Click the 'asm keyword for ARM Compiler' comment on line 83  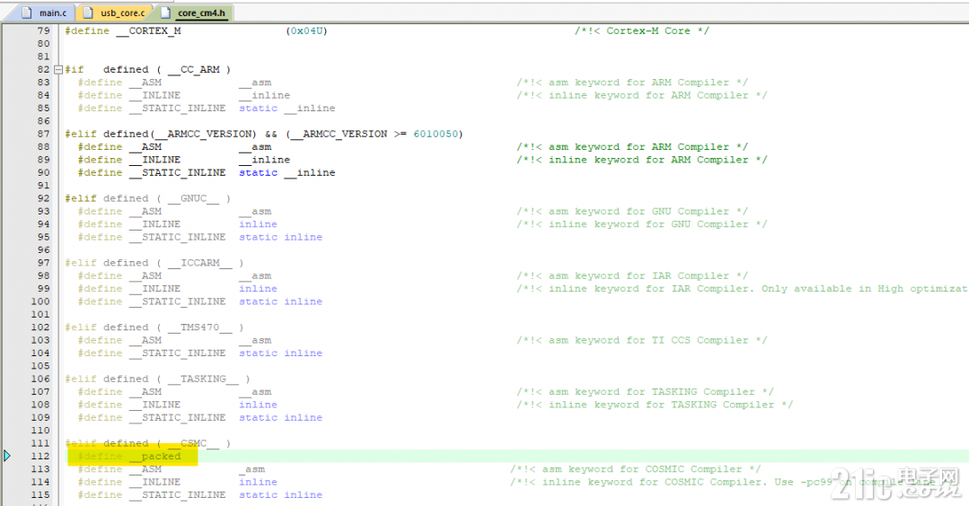[632, 83]
